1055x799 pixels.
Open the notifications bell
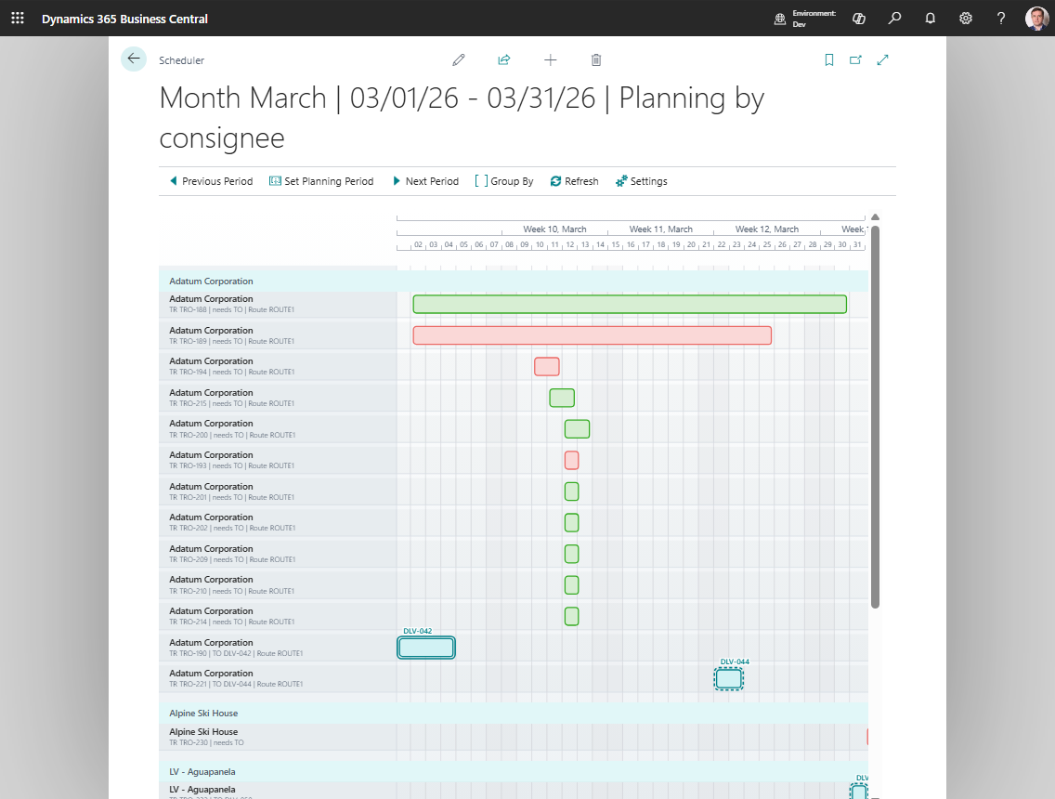pos(930,19)
